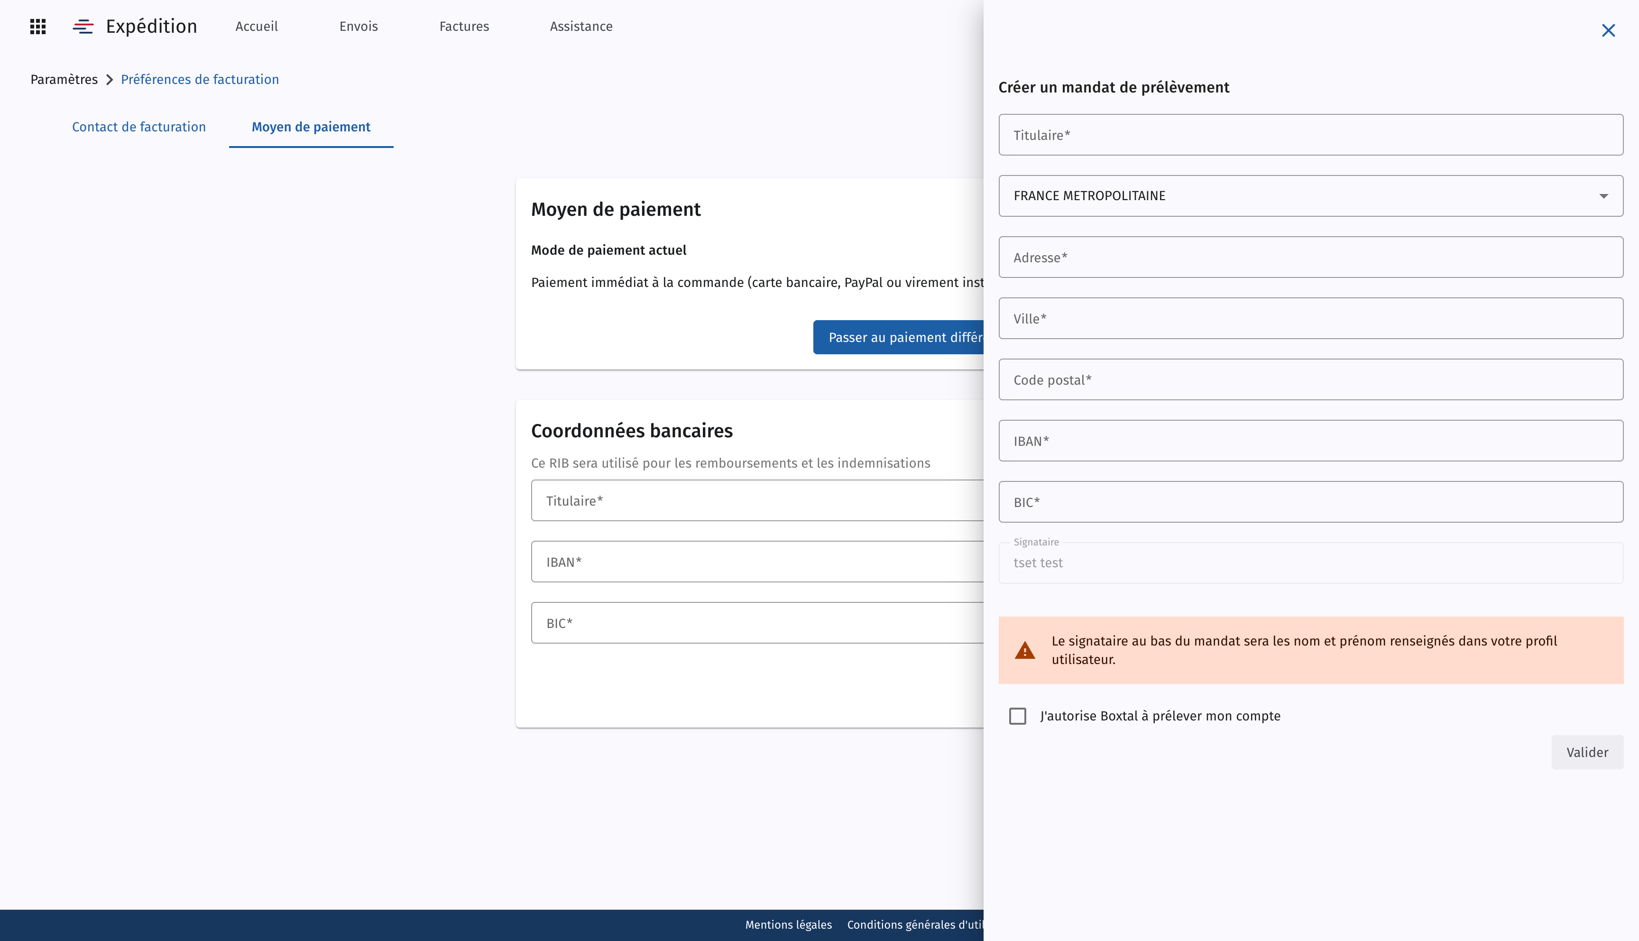This screenshot has width=1639, height=941.
Task: Close the mandate side panel
Action: [x=1608, y=30]
